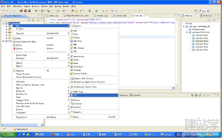Image resolution: width=222 pixels, height=138 pixels.
Task: Expand the Servers project node
Action: click(x=3, y=41)
